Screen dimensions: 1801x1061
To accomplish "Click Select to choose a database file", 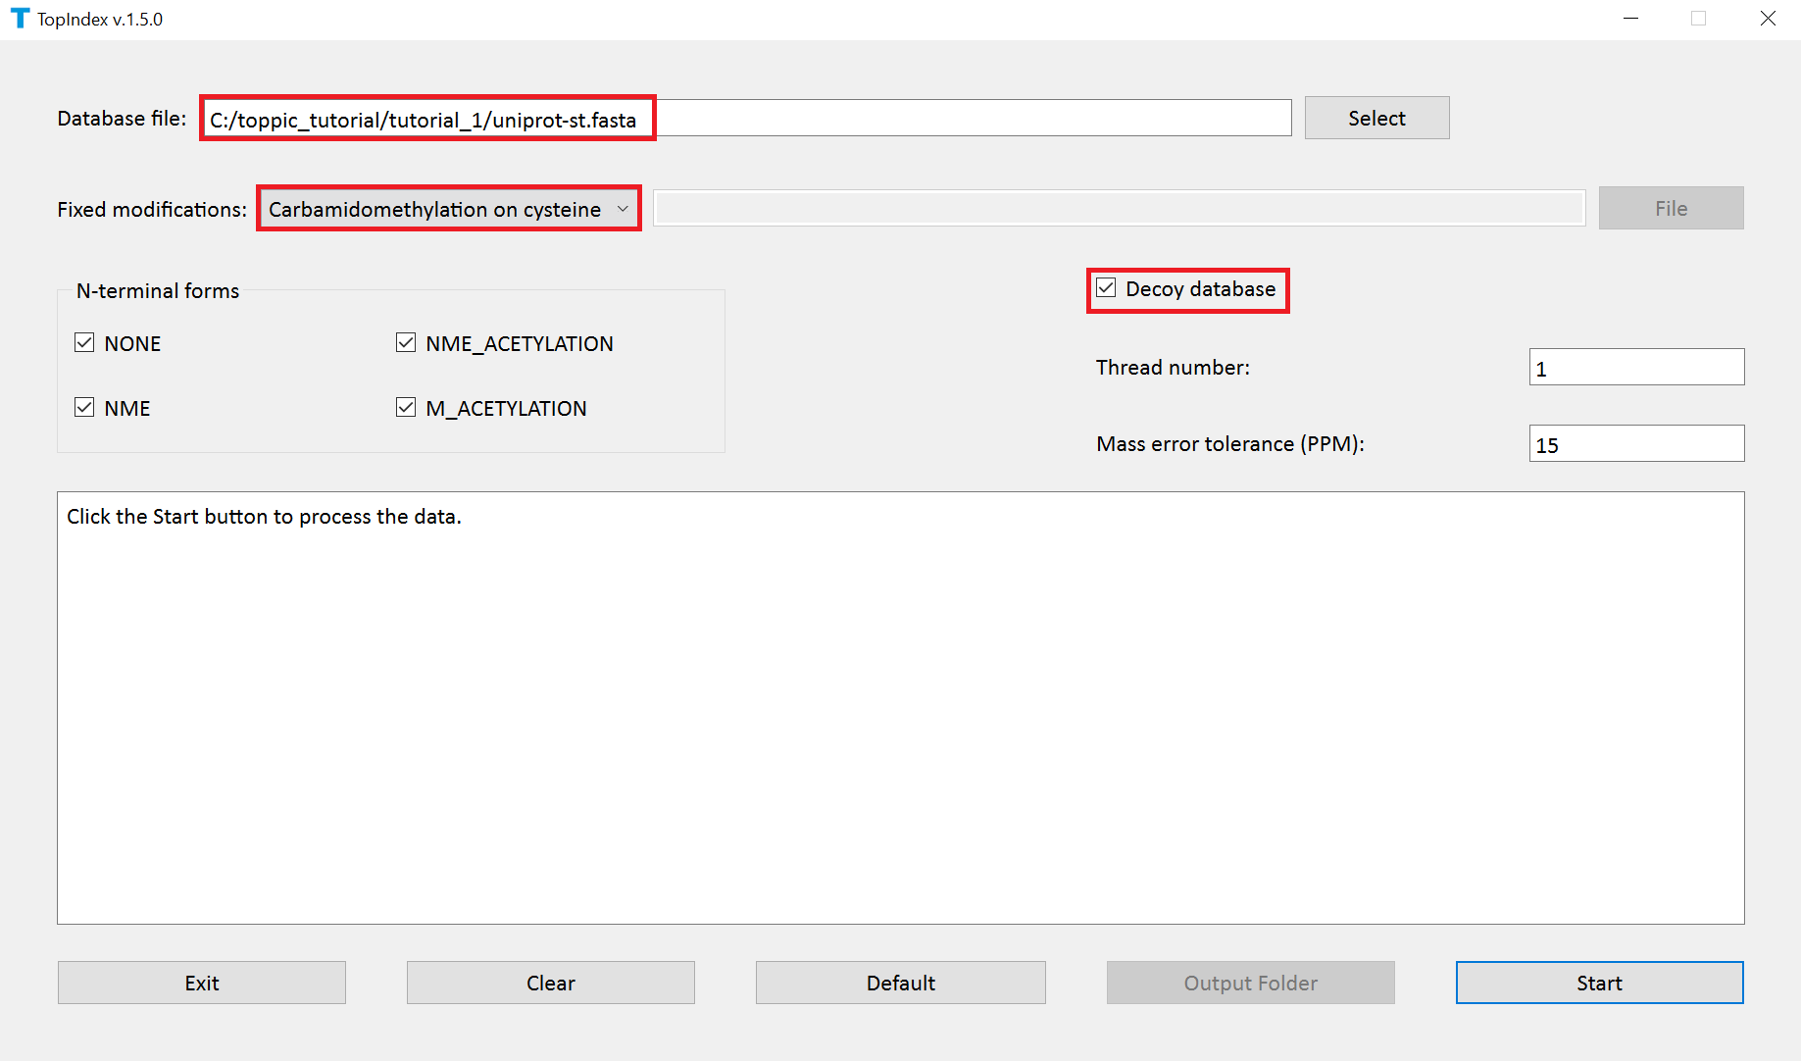I will pos(1376,118).
